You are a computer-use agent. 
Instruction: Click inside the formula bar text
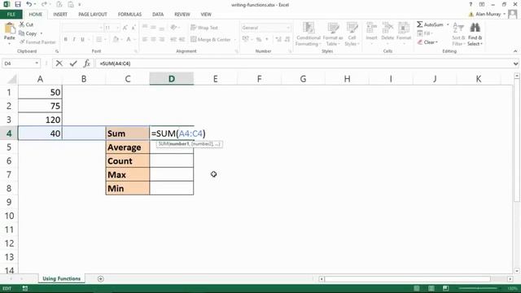coord(115,63)
